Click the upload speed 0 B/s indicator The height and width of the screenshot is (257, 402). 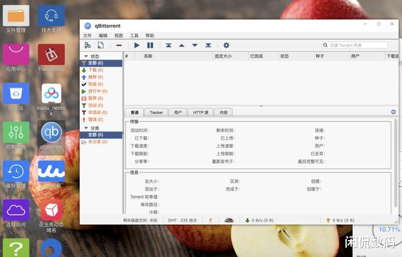coord(340,220)
